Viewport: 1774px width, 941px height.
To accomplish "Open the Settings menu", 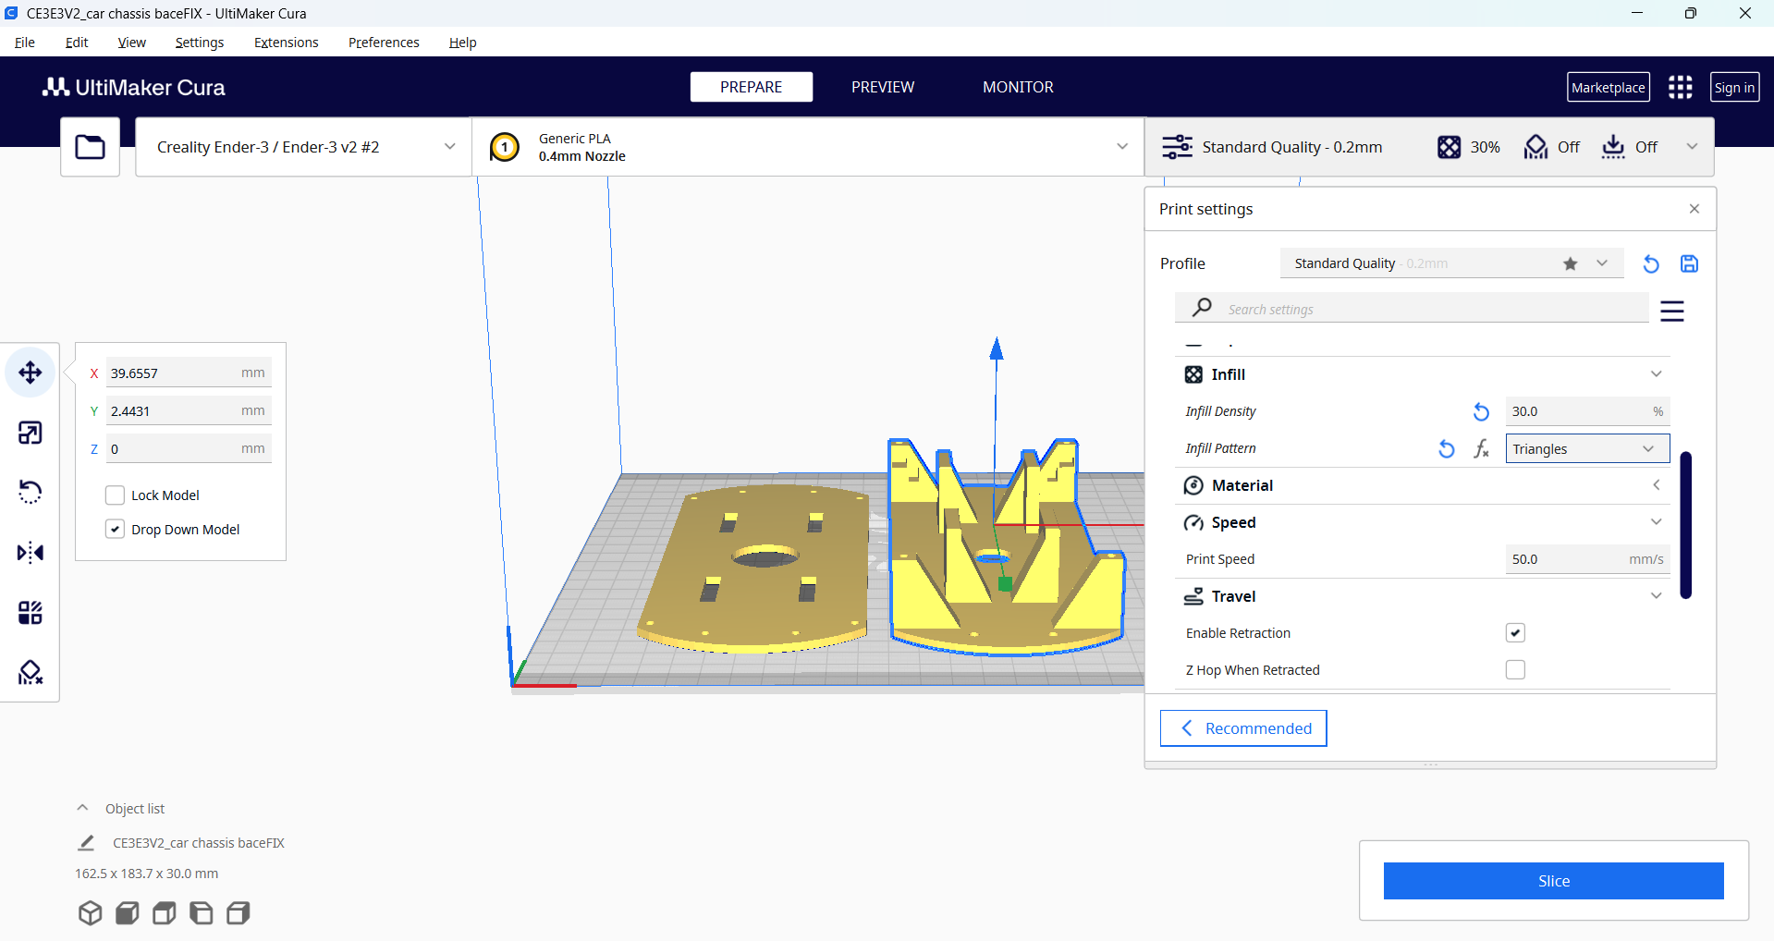I will [x=200, y=43].
